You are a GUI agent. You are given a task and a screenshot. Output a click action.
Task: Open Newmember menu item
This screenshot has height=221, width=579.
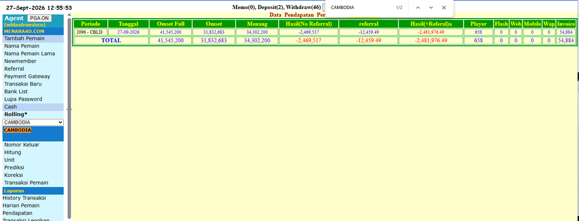[x=20, y=61]
